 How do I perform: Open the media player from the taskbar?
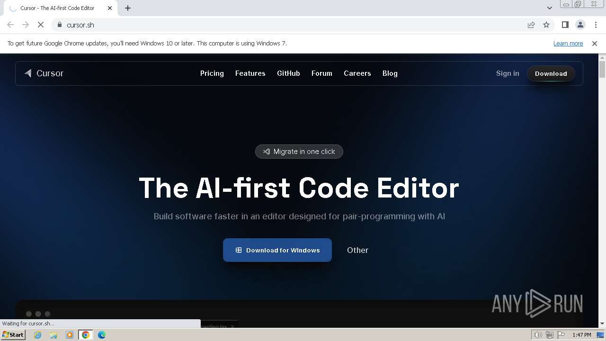pyautogui.click(x=70, y=335)
